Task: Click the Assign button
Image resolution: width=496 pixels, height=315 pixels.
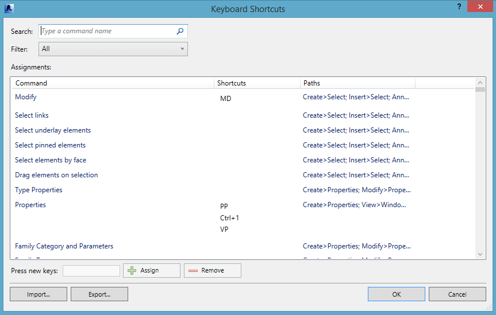Action: (152, 270)
